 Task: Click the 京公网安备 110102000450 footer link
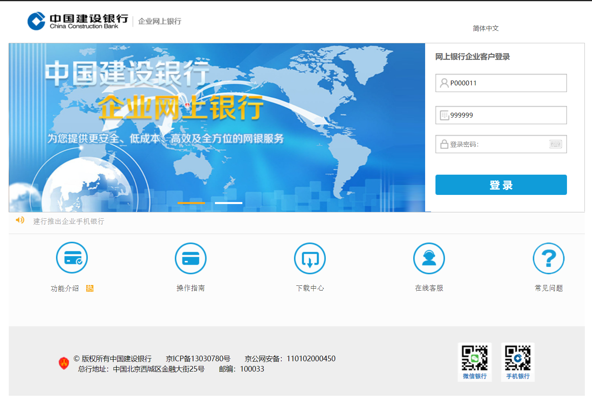click(290, 358)
